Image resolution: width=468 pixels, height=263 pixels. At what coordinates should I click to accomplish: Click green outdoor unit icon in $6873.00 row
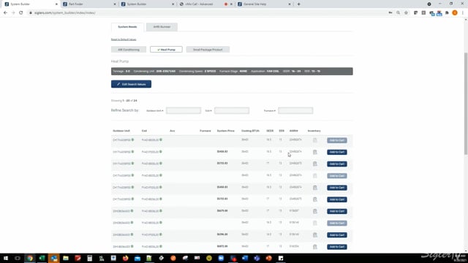point(132,246)
